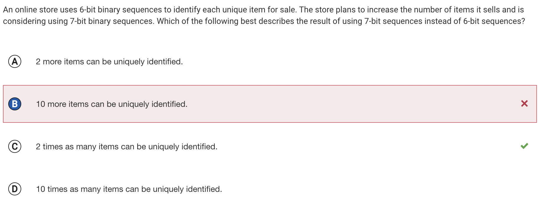Choose option D row at bottom
This screenshot has height=206, width=544.
pos(270,189)
